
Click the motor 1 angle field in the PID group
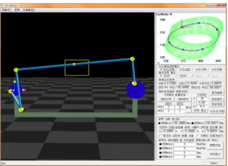pyautogui.click(x=169, y=107)
